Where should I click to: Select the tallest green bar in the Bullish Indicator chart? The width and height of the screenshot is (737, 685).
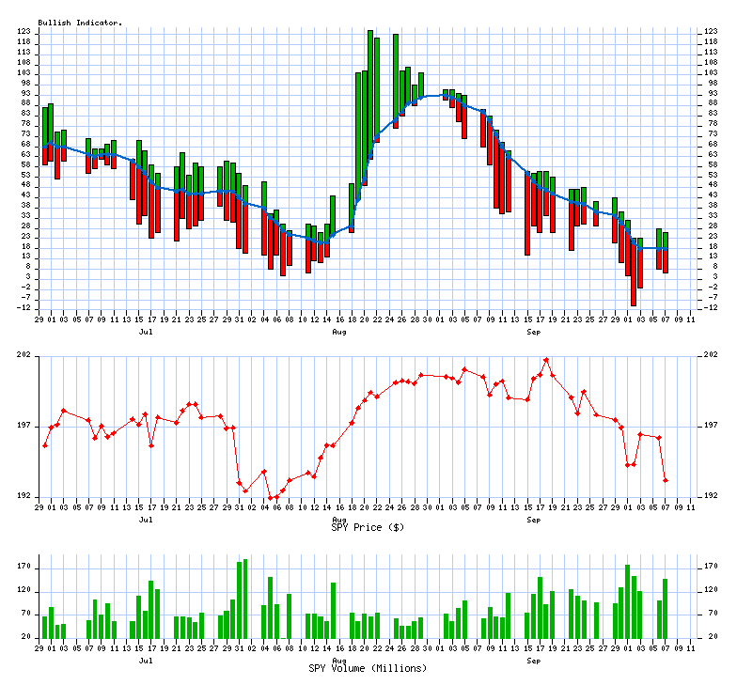click(x=370, y=75)
